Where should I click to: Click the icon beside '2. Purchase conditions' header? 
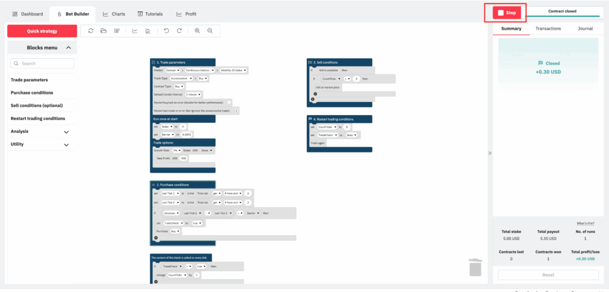point(153,185)
